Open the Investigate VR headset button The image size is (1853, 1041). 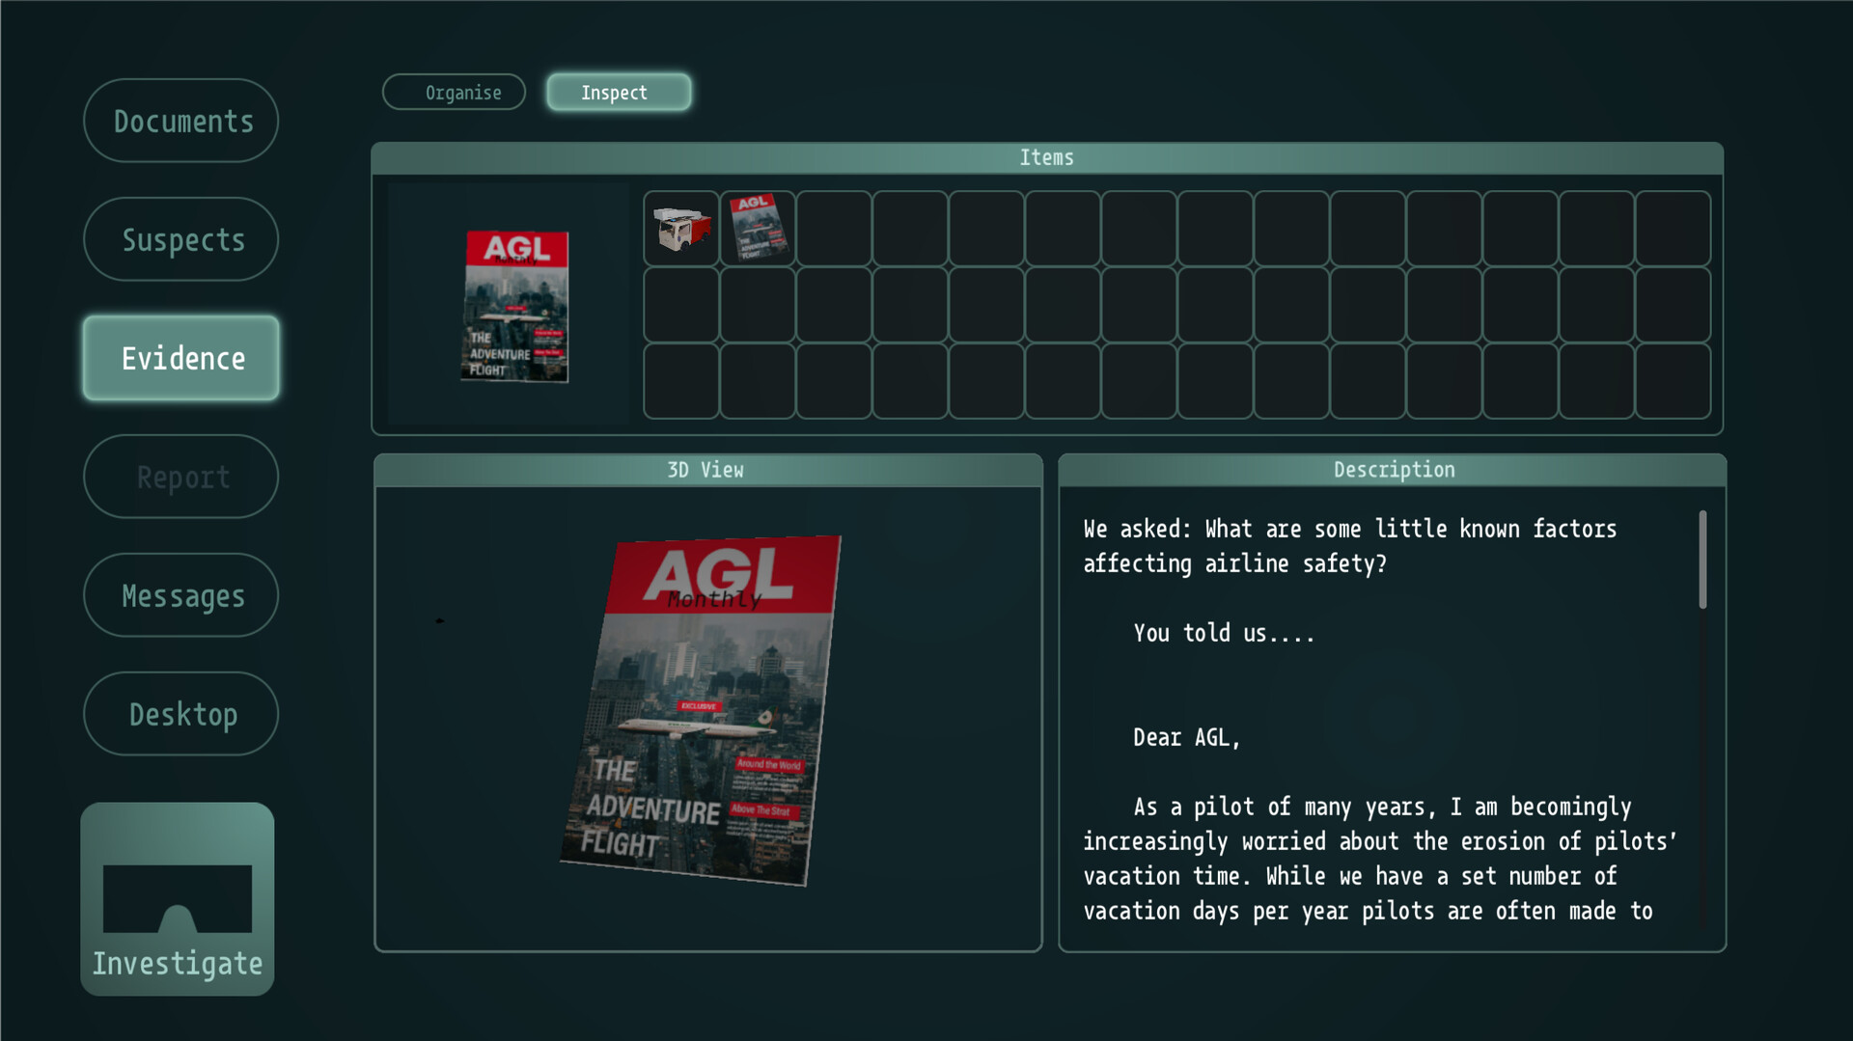(178, 898)
